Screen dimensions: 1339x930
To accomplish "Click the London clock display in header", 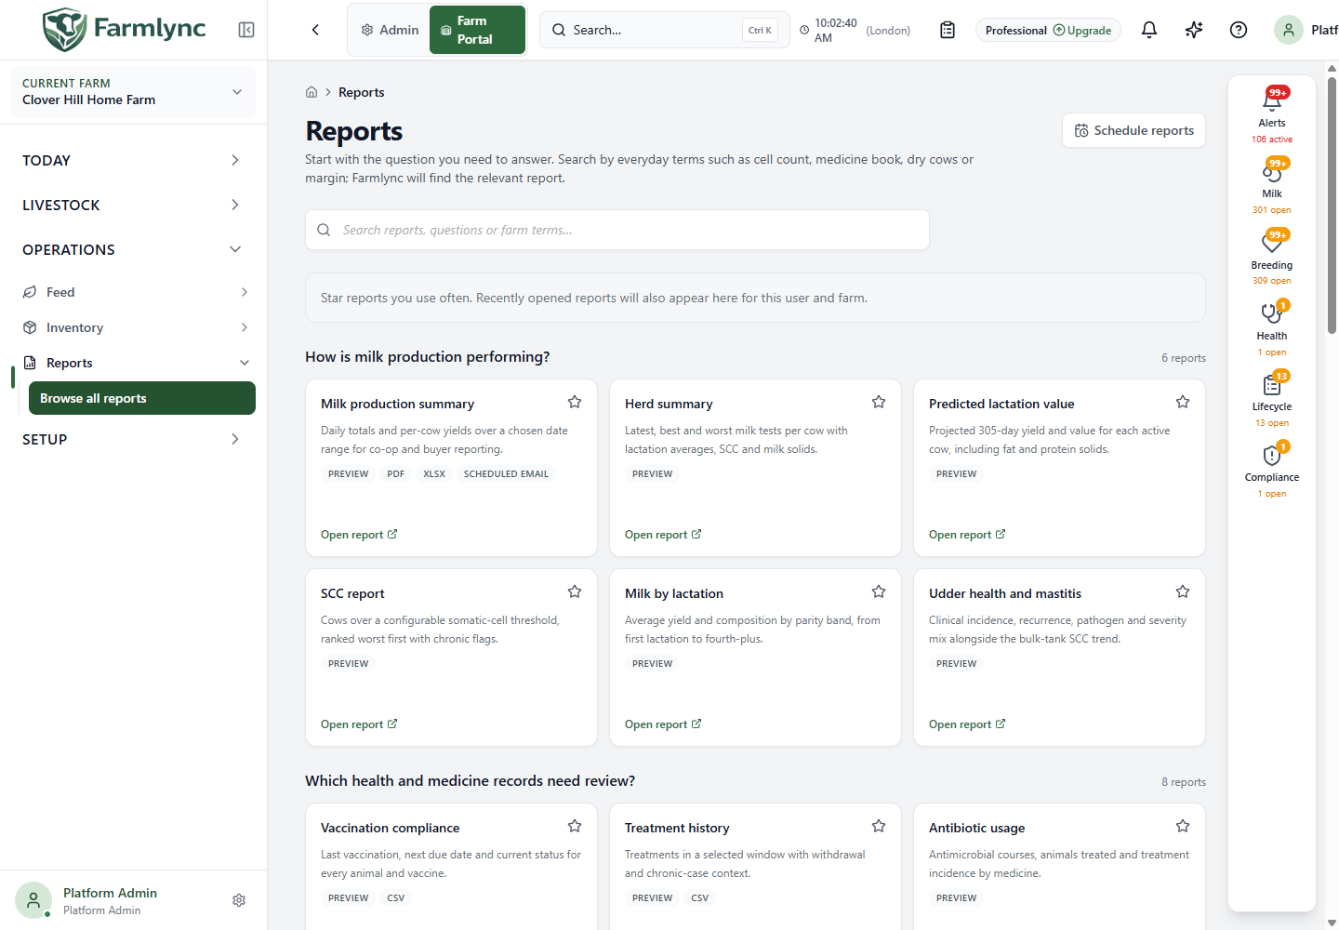I will coord(855,30).
